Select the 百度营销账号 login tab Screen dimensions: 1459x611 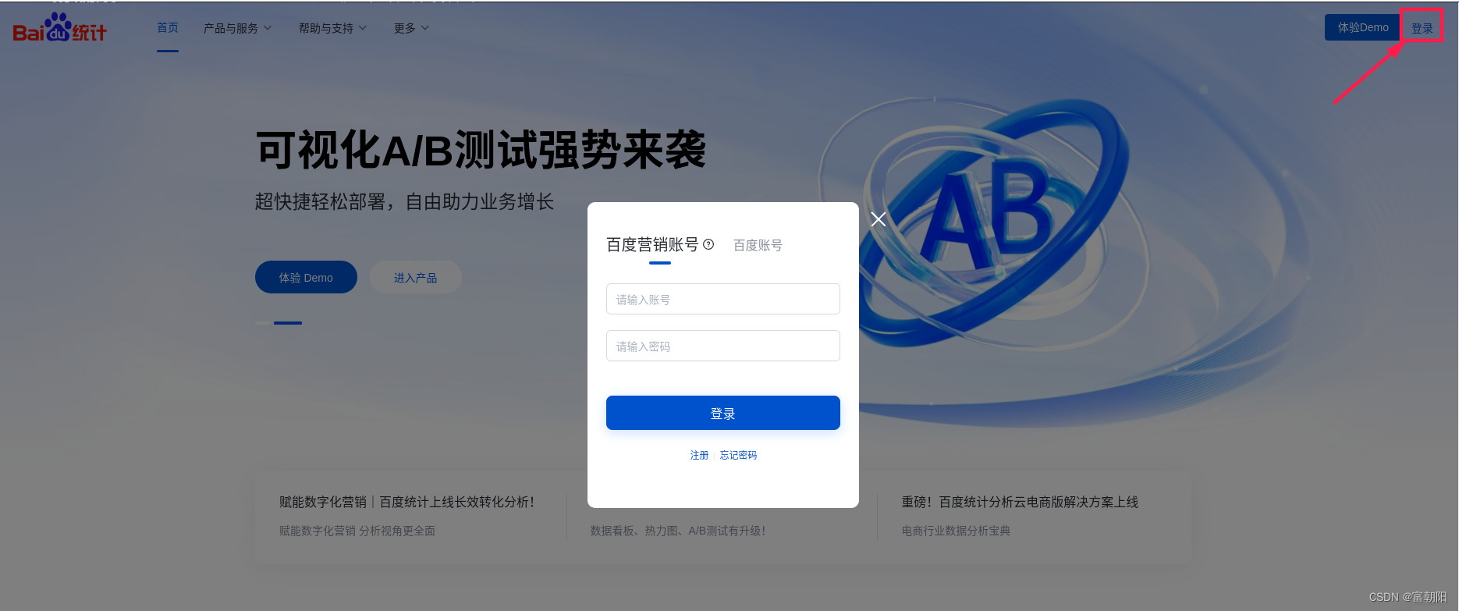point(652,245)
